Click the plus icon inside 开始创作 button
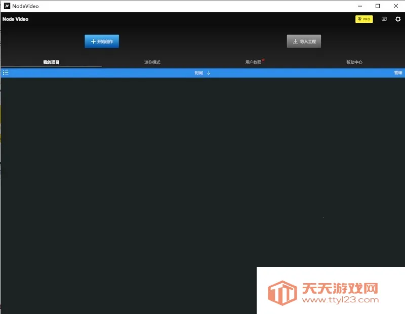 click(93, 41)
